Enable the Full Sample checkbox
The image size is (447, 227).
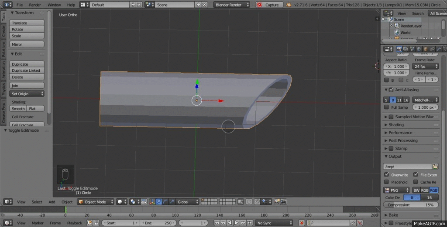click(x=386, y=107)
